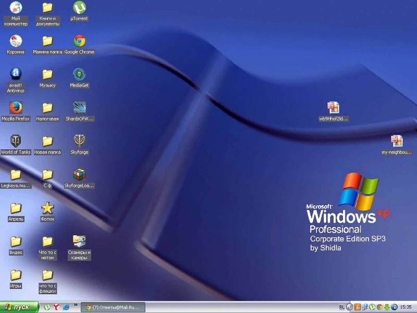Select the Новая папка folder
The image size is (417, 313).
pos(47,145)
